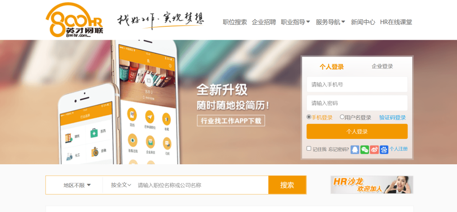Click the 行业找工作APP下载 button

point(231,121)
